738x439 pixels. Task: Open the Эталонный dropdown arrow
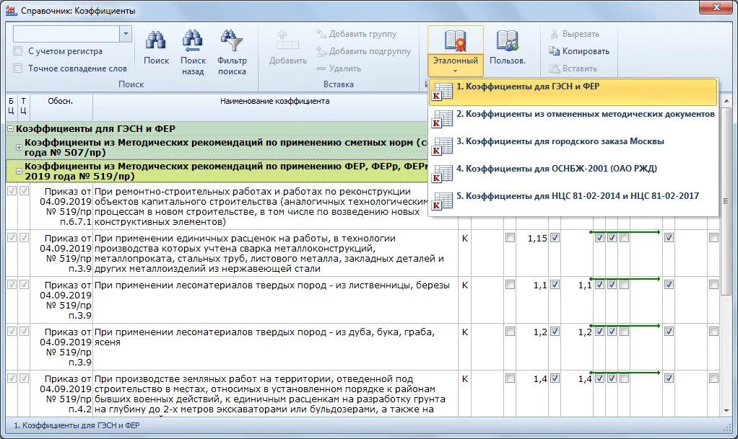(455, 71)
